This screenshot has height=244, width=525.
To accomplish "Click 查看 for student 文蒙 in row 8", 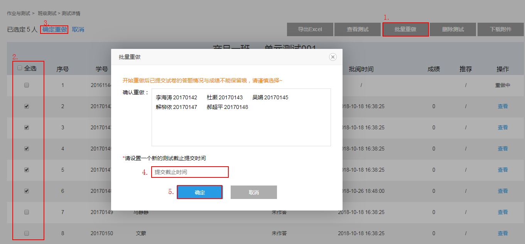I will point(503,233).
